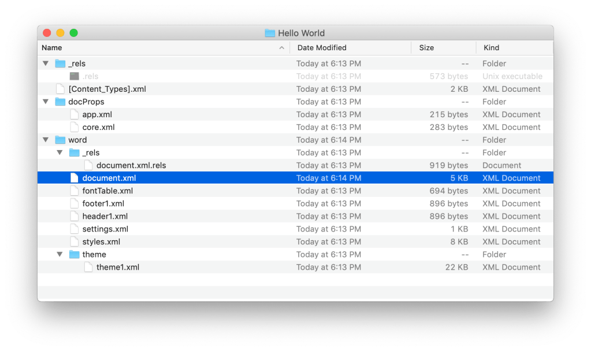
Task: Click the word folder icon
Action: [60, 140]
